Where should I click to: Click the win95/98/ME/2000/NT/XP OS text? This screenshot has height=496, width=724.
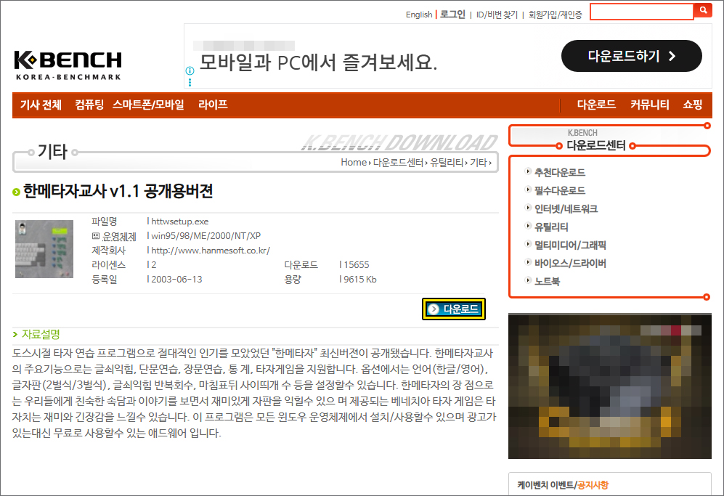(206, 236)
